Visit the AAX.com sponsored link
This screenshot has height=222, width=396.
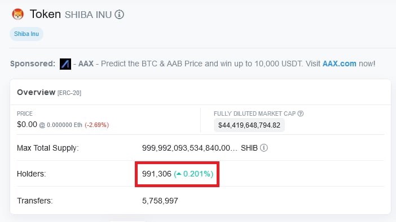click(x=339, y=64)
